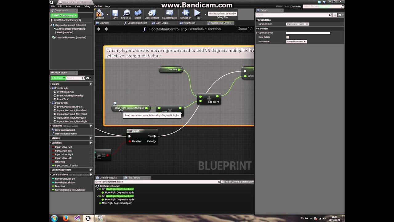Save the blueprint via the Save icon
394x222 pixels.
pos(115,14)
